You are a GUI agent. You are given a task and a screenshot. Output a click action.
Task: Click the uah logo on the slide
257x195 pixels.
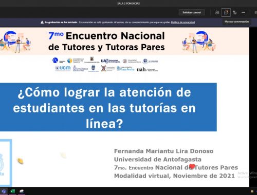pos(148,69)
